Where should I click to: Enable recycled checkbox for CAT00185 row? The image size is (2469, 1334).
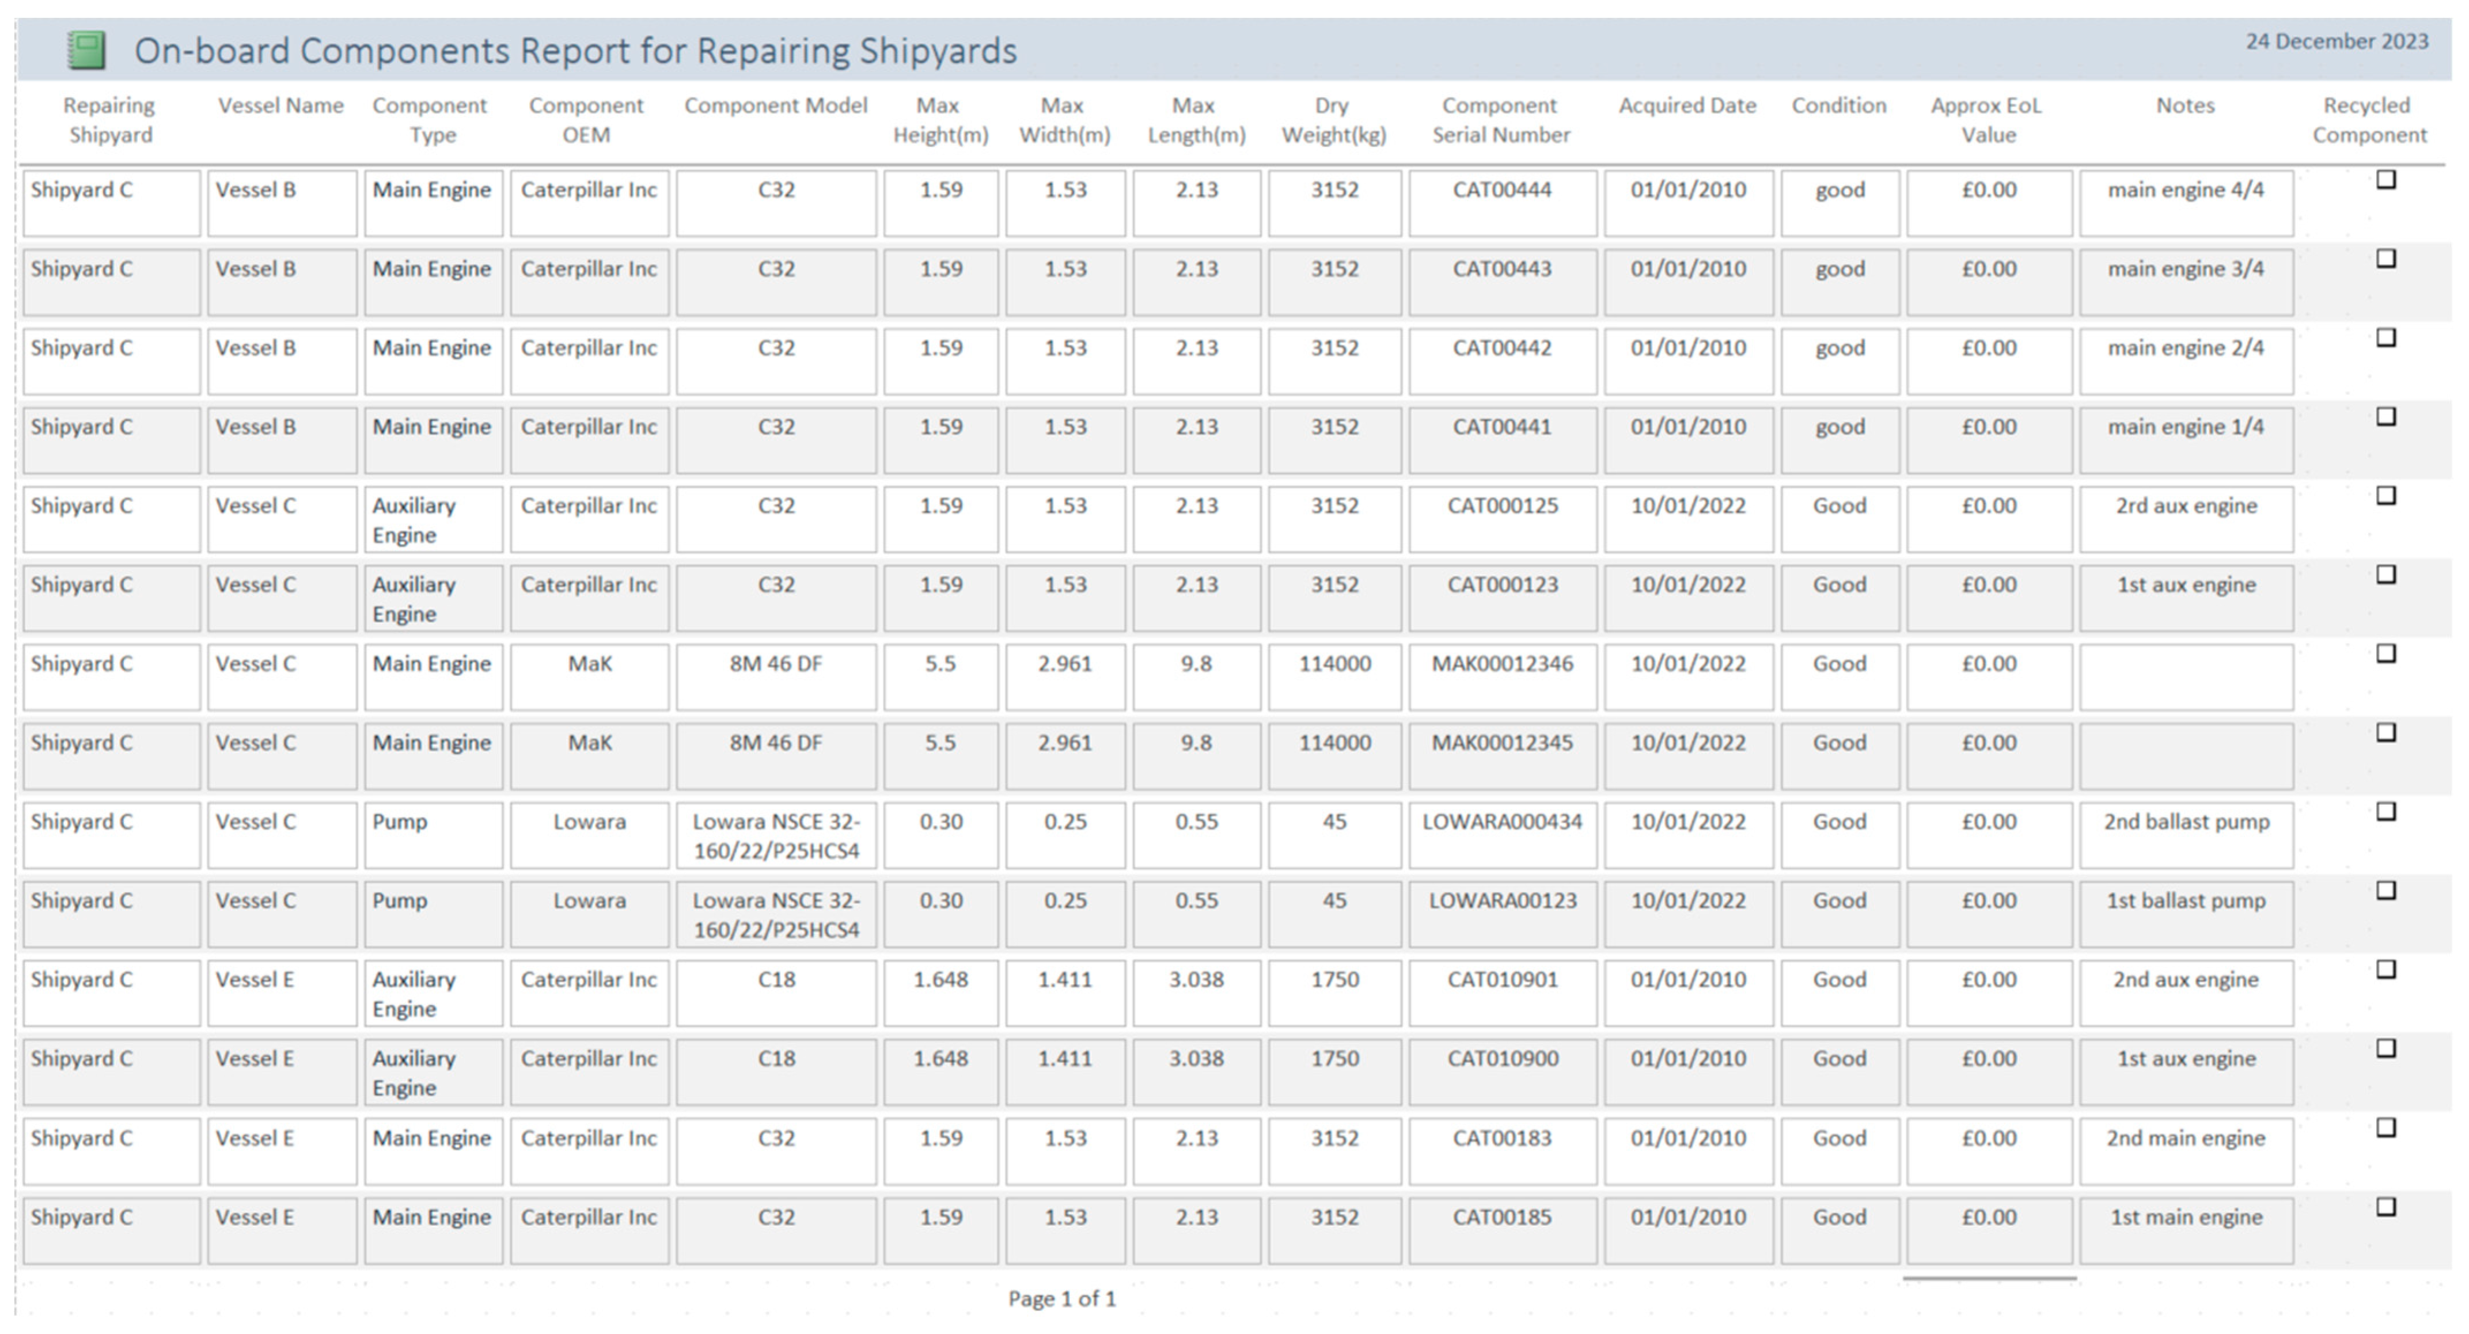[x=2385, y=1207]
